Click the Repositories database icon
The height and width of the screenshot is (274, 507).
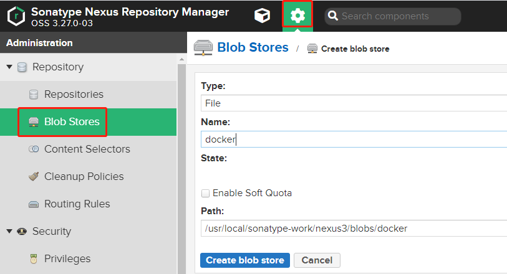(x=34, y=95)
